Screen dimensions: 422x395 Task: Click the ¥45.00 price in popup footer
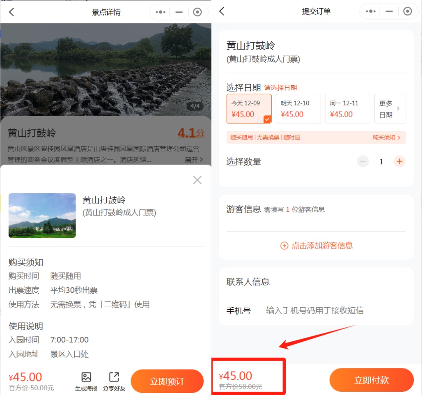click(25, 377)
